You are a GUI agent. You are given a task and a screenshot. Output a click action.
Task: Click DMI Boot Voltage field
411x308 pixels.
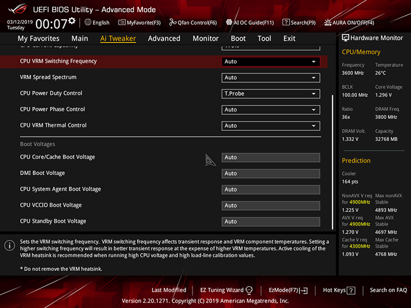pos(271,173)
